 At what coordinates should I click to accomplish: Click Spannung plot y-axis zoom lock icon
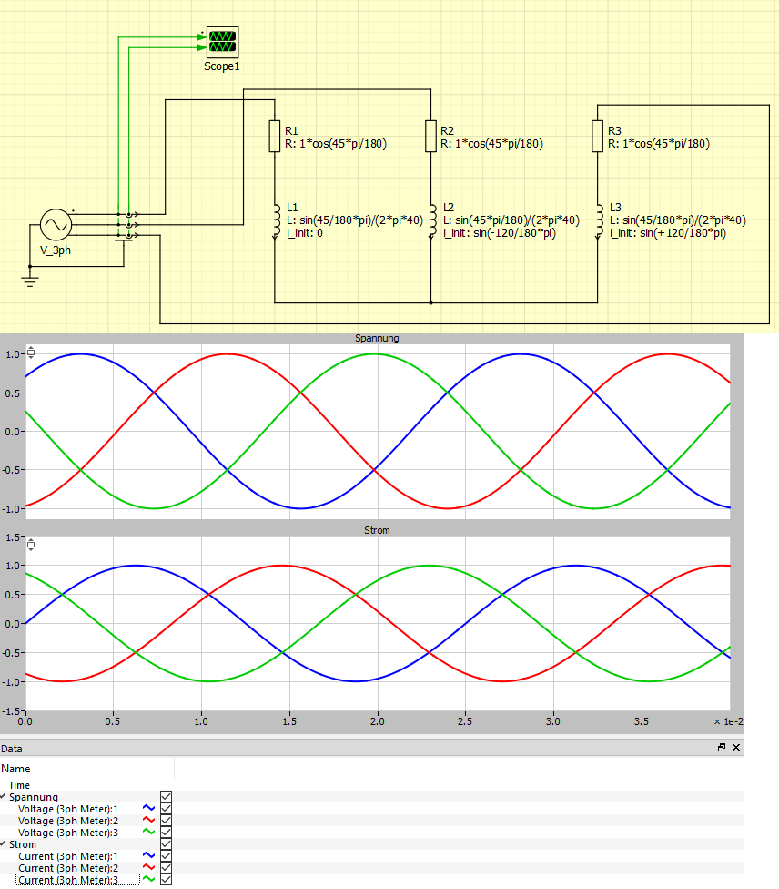[31, 353]
